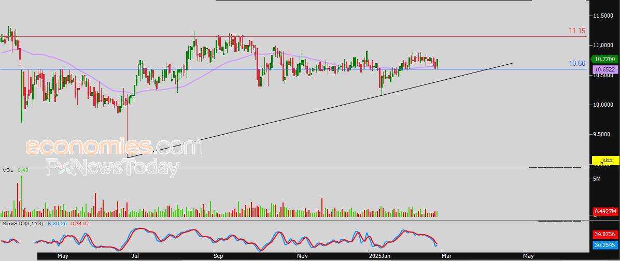Screen dimensions: 620x261
Task: Select the green 10.7700 current price tag
Action: (604, 59)
